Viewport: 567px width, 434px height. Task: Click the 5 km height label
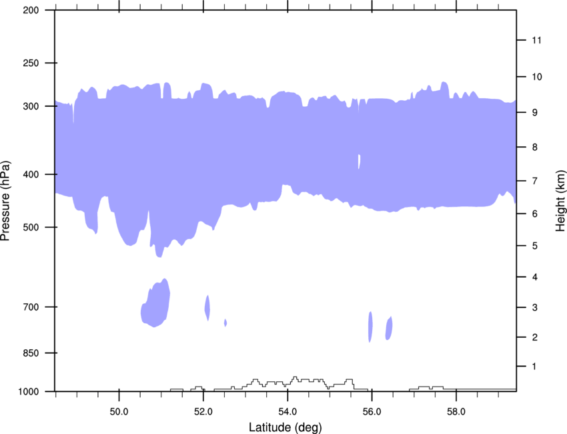point(534,246)
